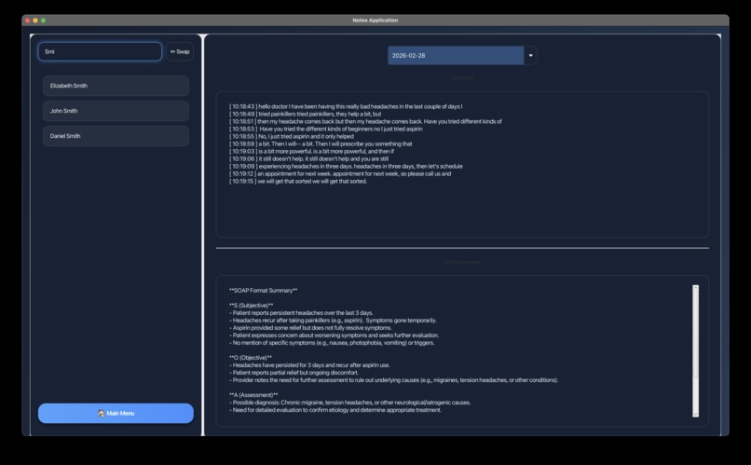Select patient Daniel Smith
This screenshot has height=465, width=751.
(x=116, y=136)
